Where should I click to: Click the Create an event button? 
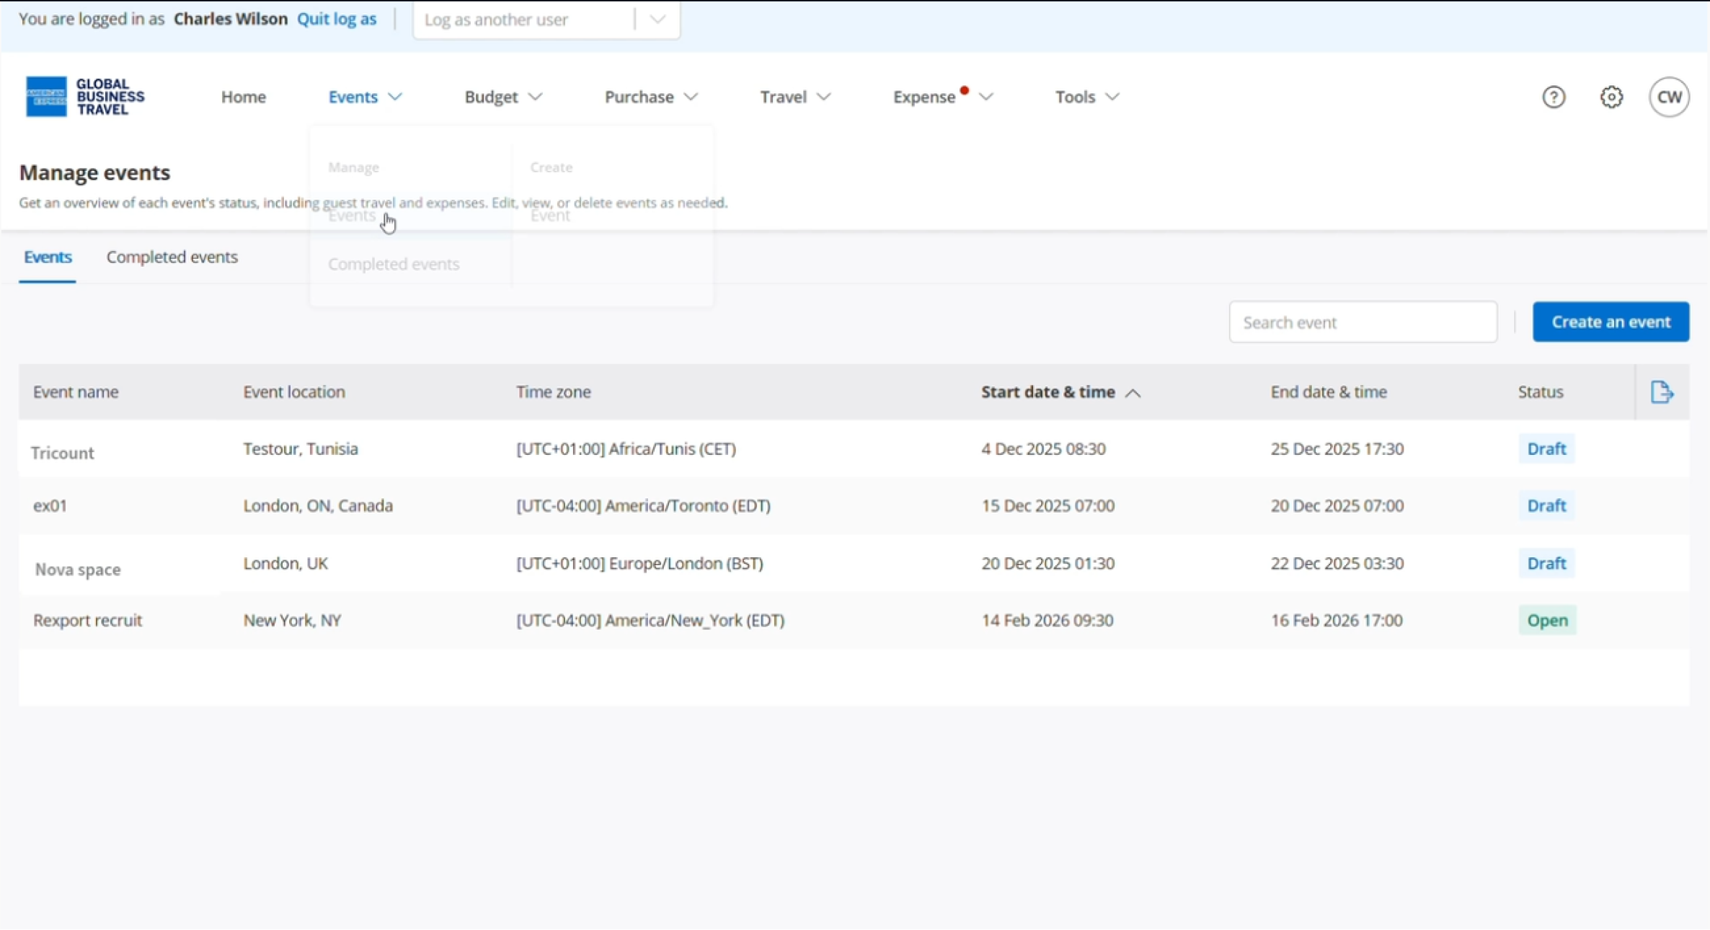(x=1611, y=322)
